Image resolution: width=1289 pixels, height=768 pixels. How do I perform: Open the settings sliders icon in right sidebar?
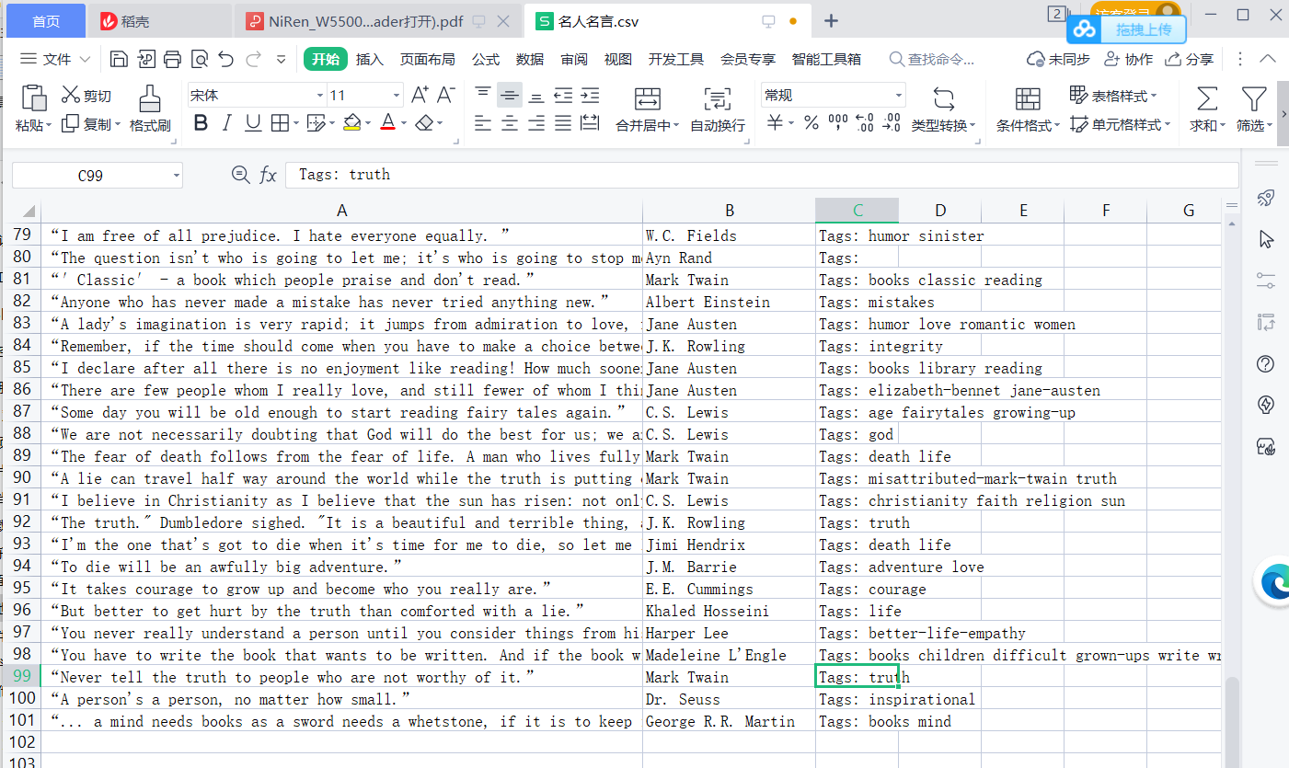coord(1266,281)
